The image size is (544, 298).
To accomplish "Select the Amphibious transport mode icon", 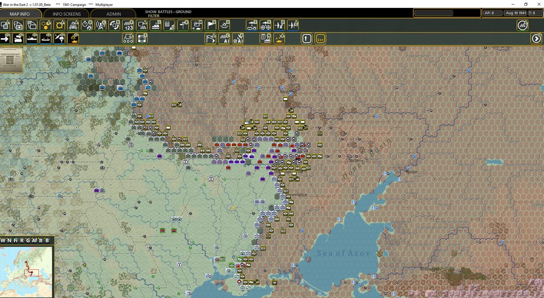I will pos(46,39).
